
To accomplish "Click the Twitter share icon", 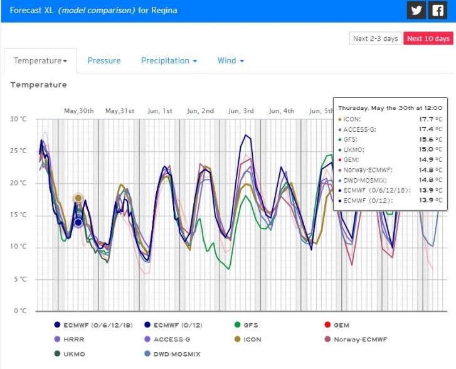I will [x=416, y=10].
